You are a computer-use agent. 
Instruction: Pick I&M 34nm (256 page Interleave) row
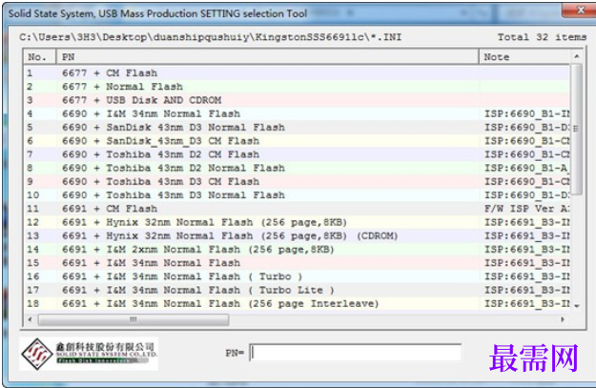pyautogui.click(x=297, y=303)
